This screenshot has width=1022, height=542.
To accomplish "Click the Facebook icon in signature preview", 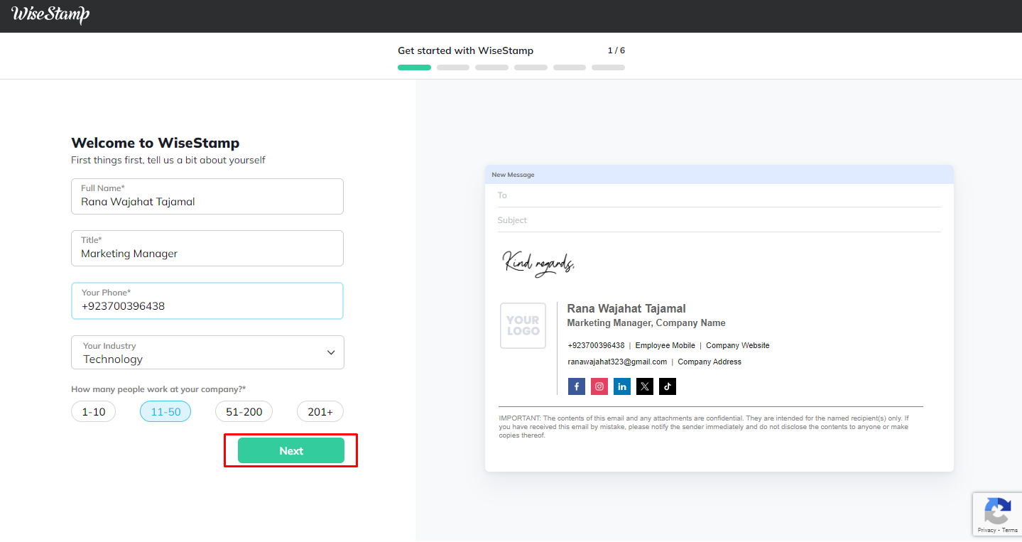I will coord(577,386).
